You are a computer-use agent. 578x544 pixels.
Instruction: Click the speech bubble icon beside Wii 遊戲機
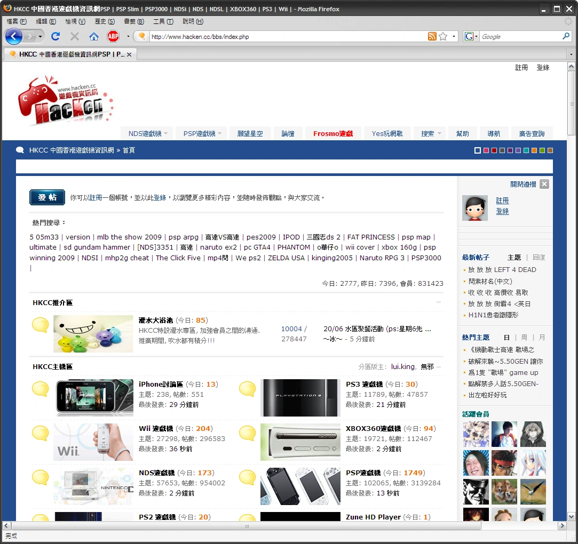click(x=40, y=433)
